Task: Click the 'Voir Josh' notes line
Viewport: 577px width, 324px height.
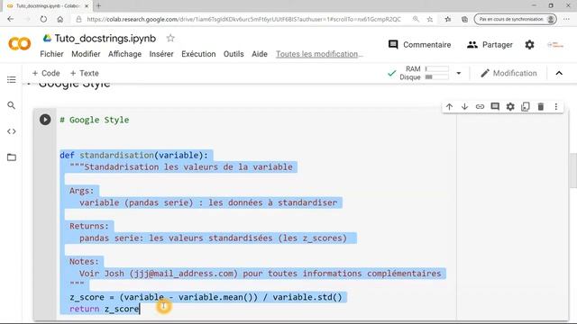Action: 260,274
